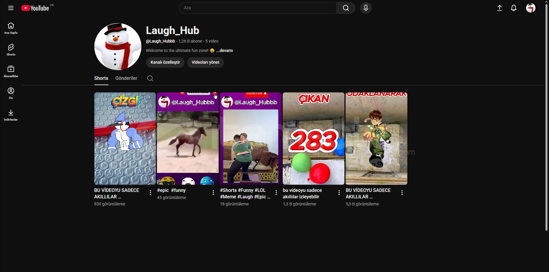Open options menu for 830 görüntüleme short
This screenshot has width=549, height=272.
tap(150, 192)
